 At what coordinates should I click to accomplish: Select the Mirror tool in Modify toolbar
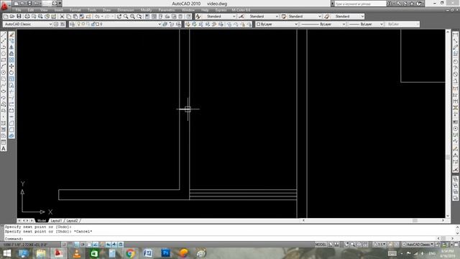(x=11, y=47)
